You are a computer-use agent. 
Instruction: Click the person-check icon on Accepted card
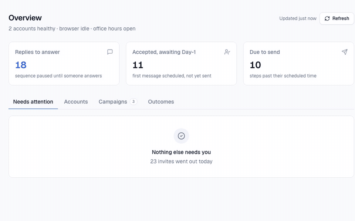pos(227,52)
